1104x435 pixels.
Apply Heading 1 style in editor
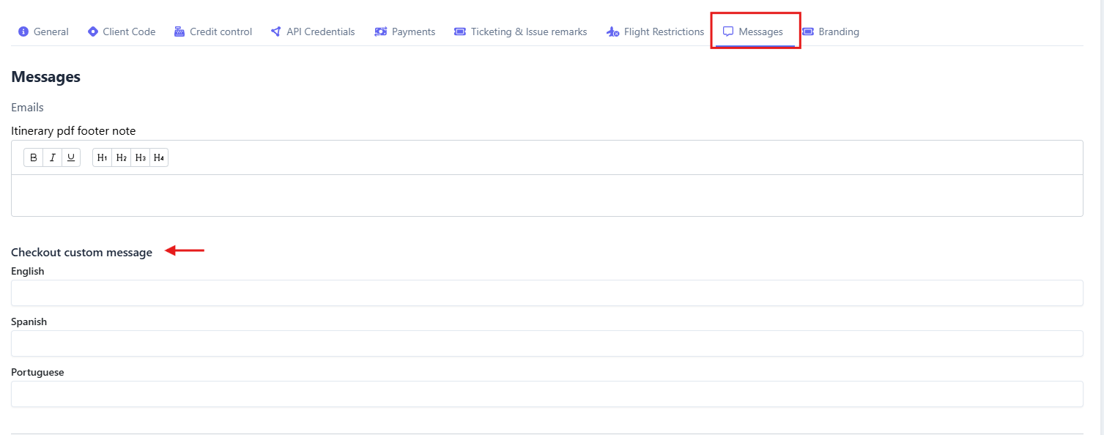click(103, 157)
